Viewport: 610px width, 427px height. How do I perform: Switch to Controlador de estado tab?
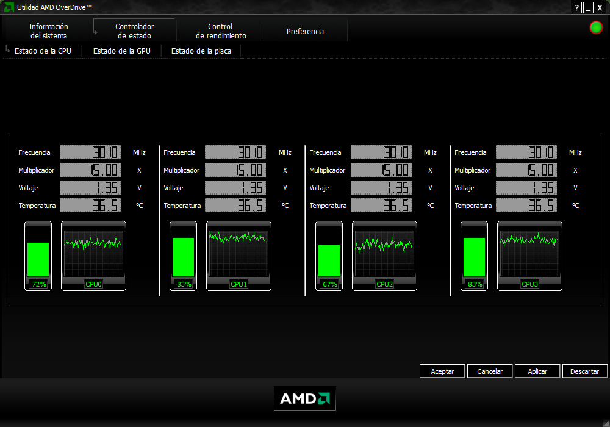pyautogui.click(x=134, y=31)
